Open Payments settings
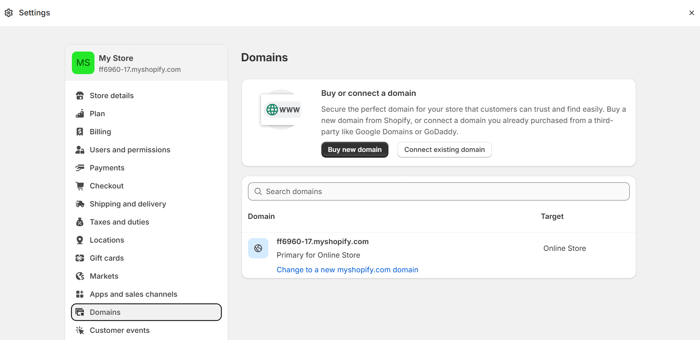This screenshot has height=340, width=700. pos(146,168)
